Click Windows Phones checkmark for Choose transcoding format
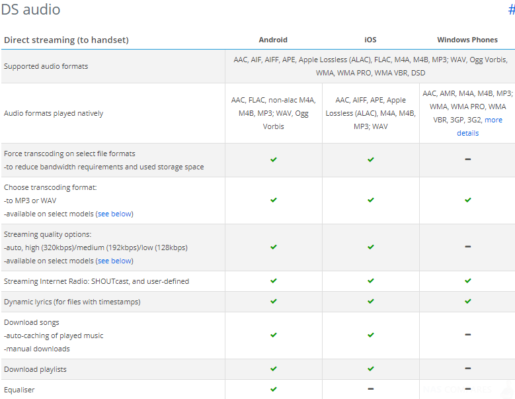515x399 pixels. (x=467, y=200)
